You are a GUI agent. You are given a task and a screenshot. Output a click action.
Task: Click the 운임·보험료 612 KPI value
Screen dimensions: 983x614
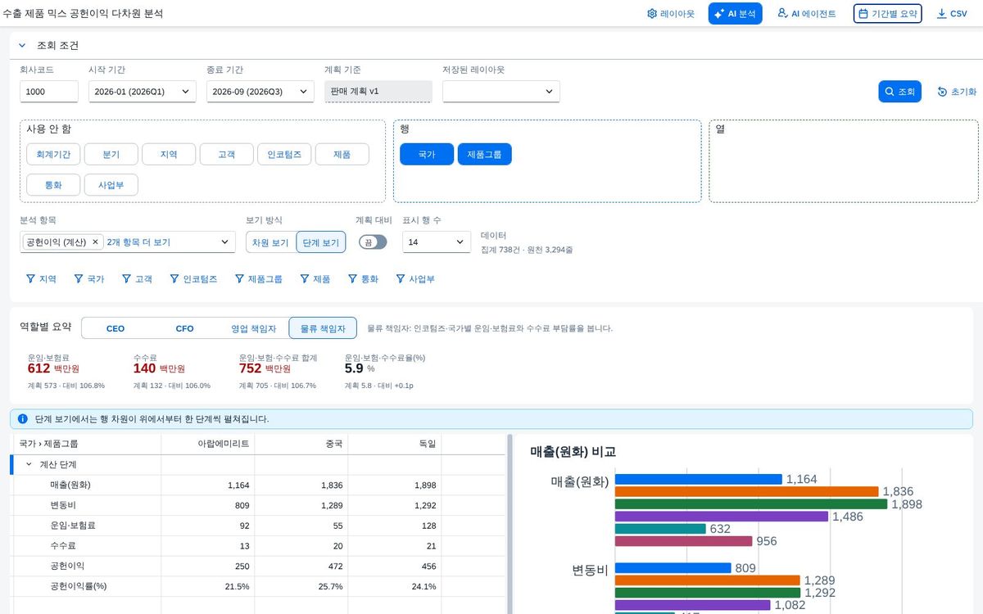point(39,369)
